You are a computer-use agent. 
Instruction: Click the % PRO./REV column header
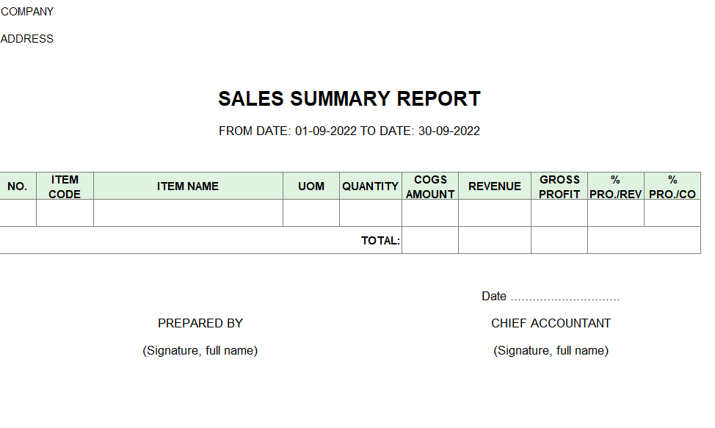tap(616, 186)
